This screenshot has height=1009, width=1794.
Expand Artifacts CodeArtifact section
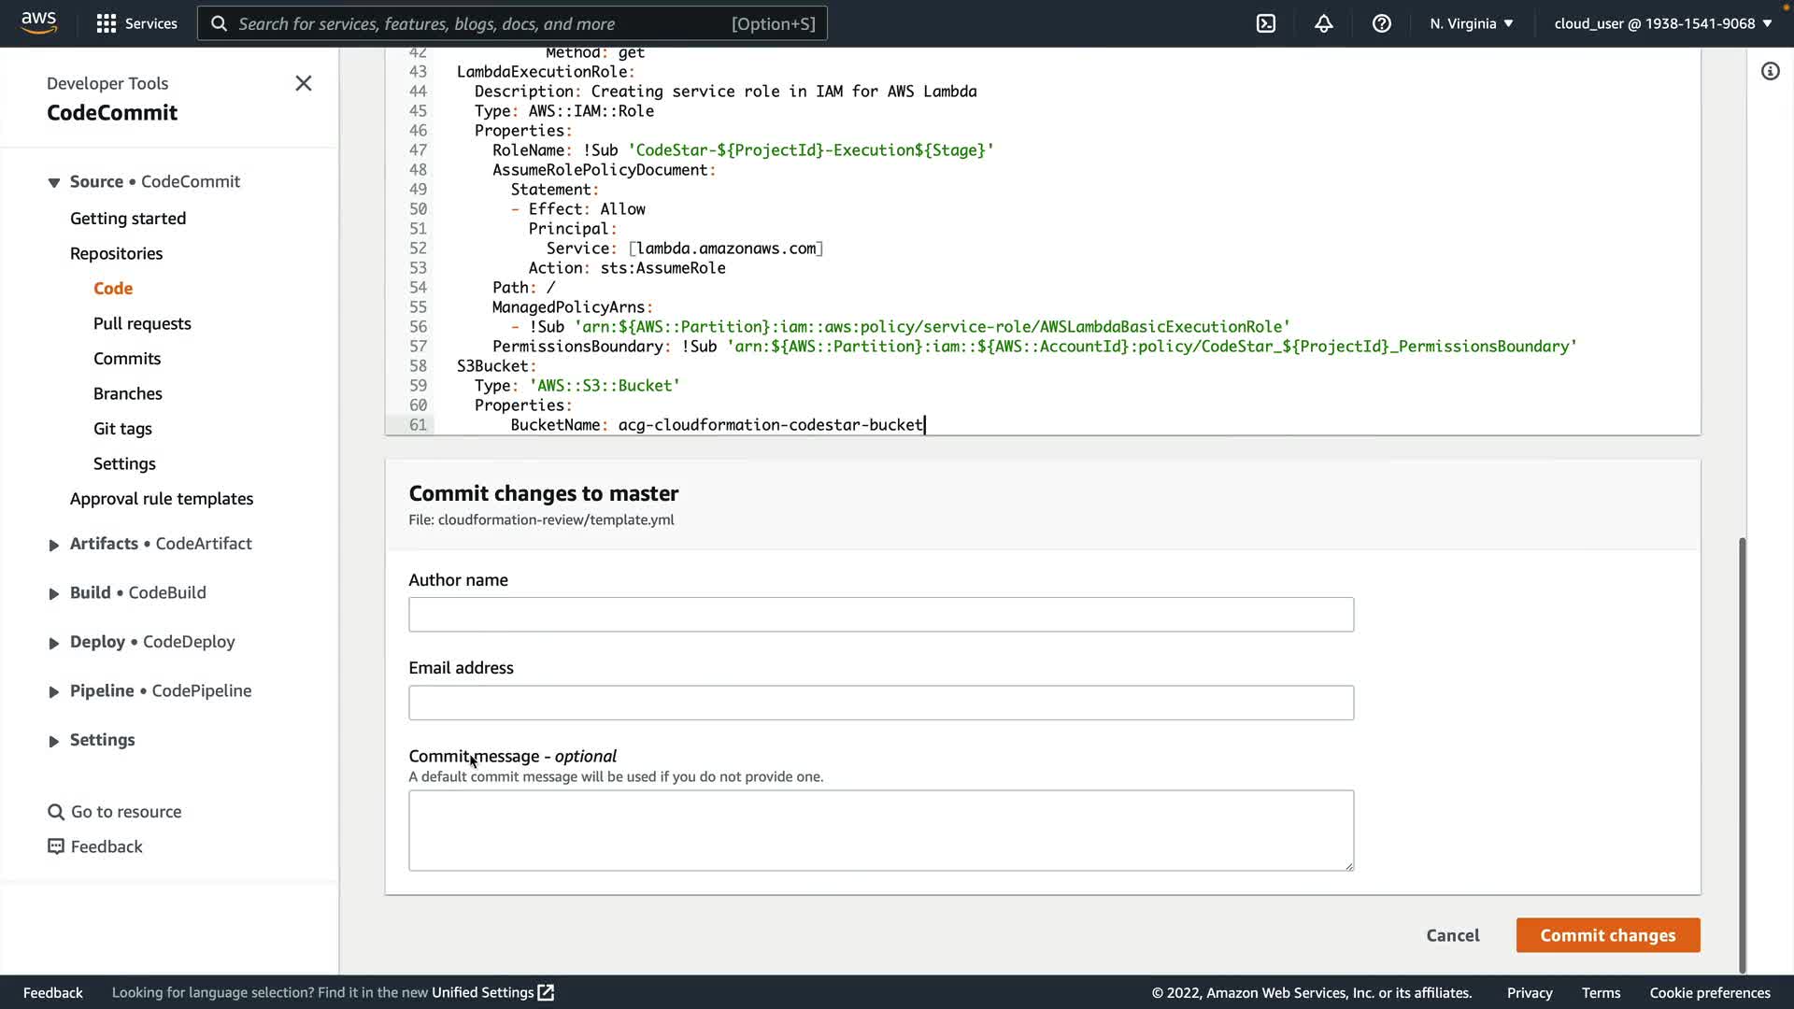(x=54, y=545)
